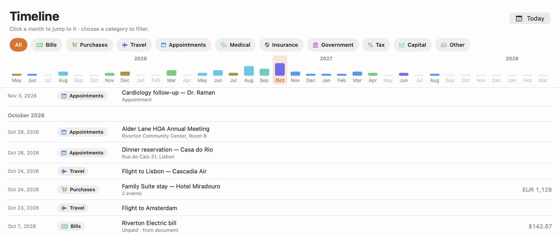The image size is (560, 235).
Task: Filter timeline by Bills
Action: (47, 45)
